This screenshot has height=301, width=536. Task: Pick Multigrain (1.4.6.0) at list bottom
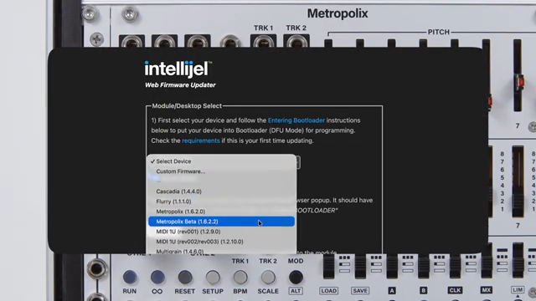221,251
